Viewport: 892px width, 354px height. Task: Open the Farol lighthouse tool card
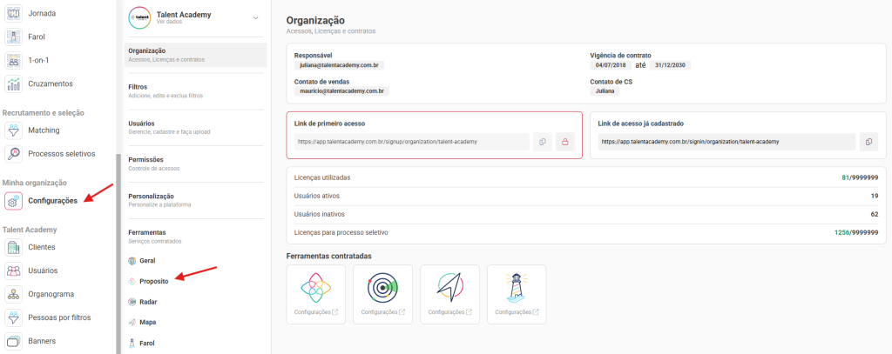517,293
